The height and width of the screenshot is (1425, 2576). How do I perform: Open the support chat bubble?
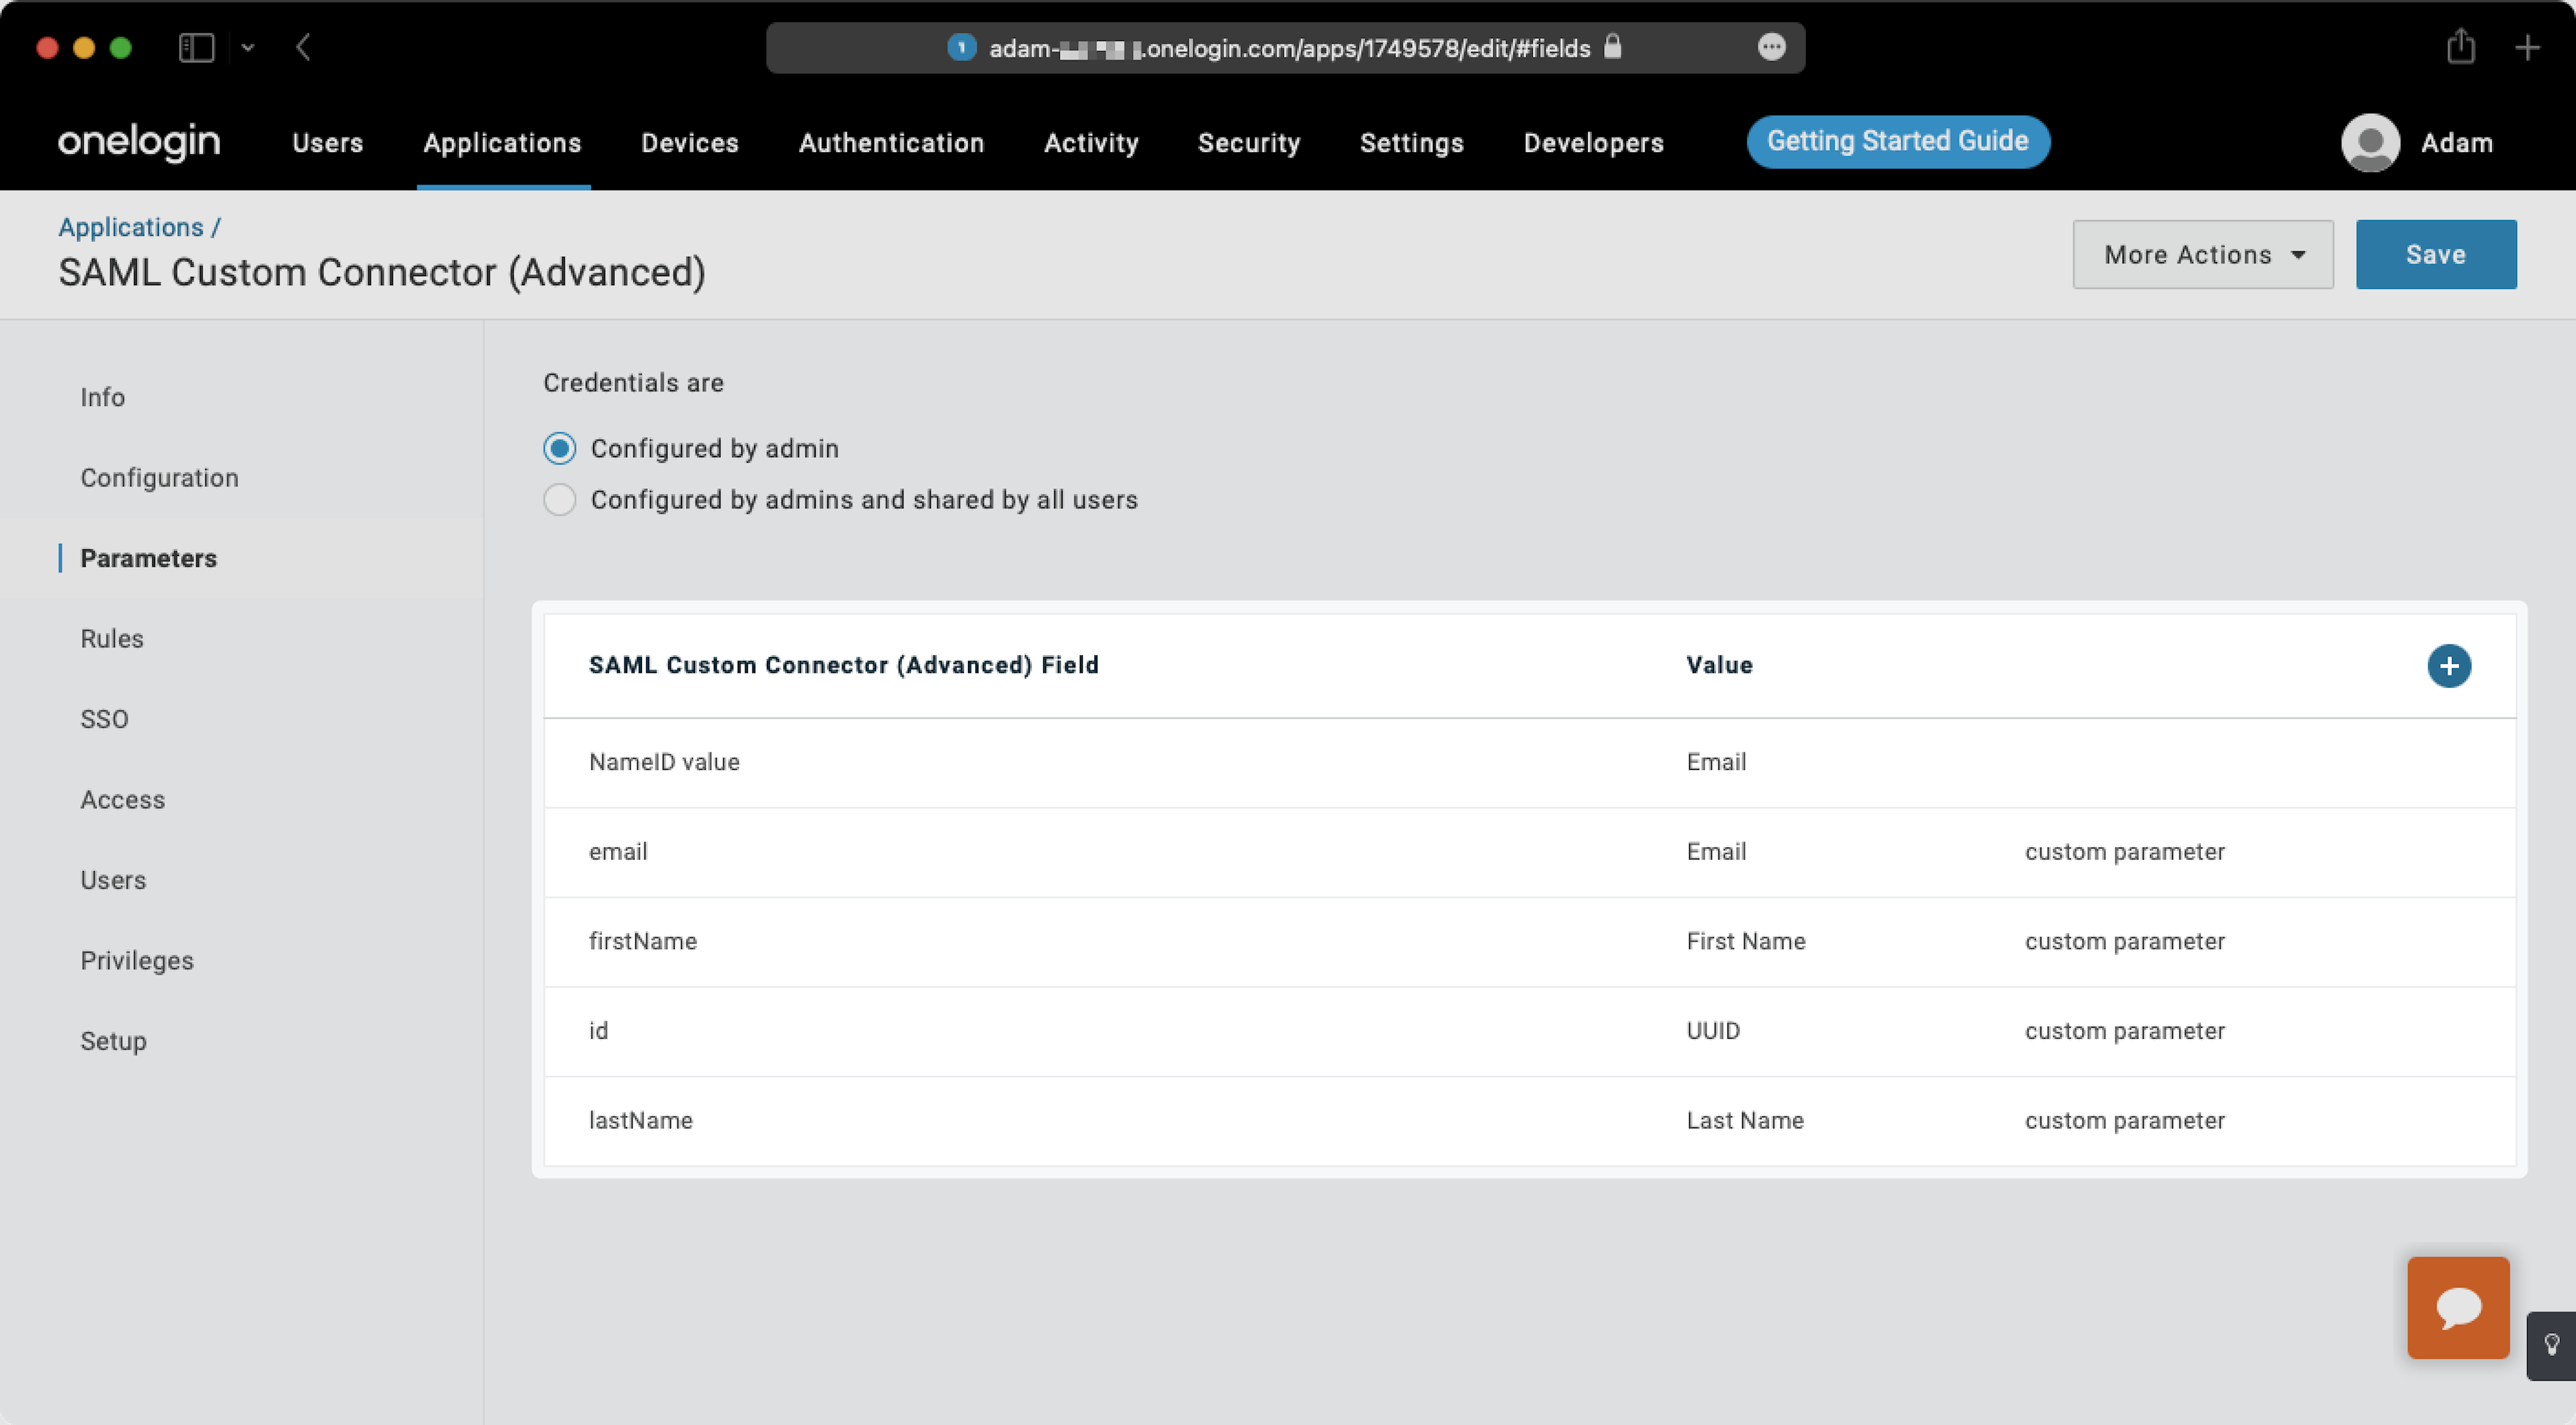(2458, 1307)
